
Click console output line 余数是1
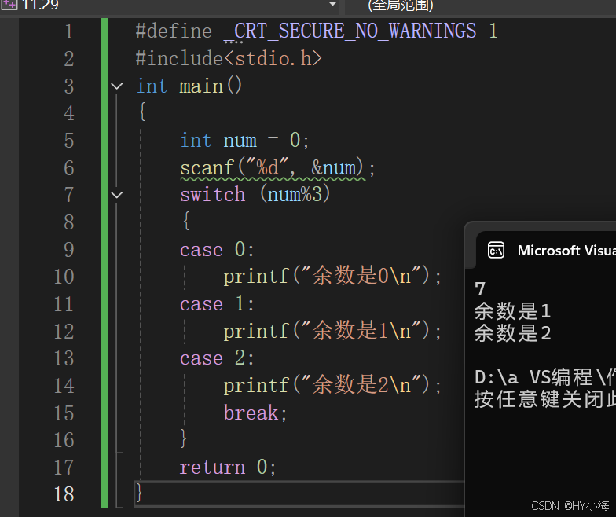click(512, 311)
